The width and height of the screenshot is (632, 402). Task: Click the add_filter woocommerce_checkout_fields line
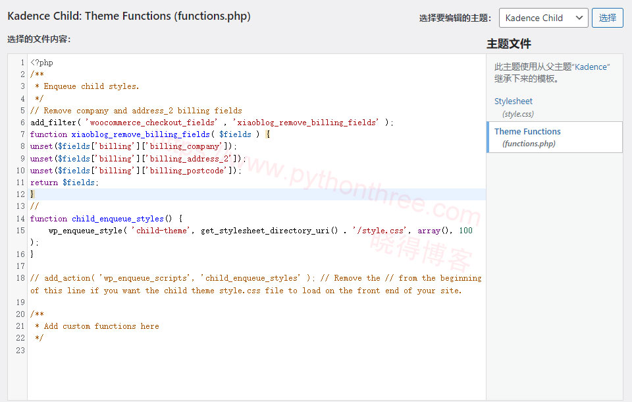tap(211, 123)
